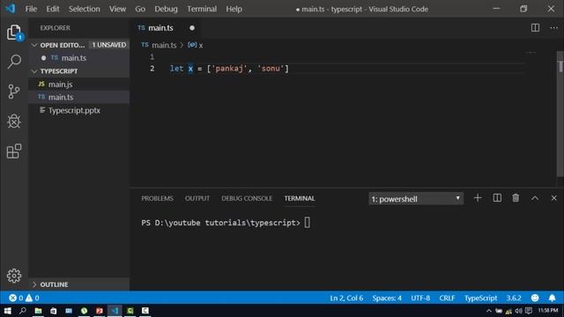Open the Debug view bug icon
The image size is (564, 317).
[14, 122]
